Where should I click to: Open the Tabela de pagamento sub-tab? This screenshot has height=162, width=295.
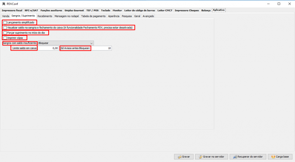(x=94, y=16)
